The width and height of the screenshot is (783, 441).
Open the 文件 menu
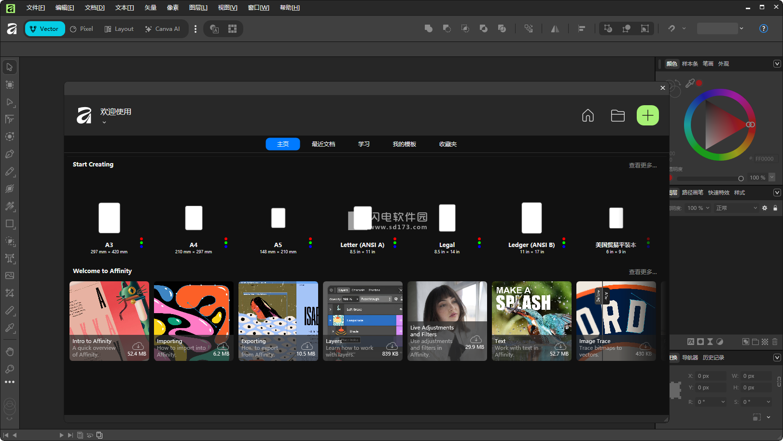[35, 8]
